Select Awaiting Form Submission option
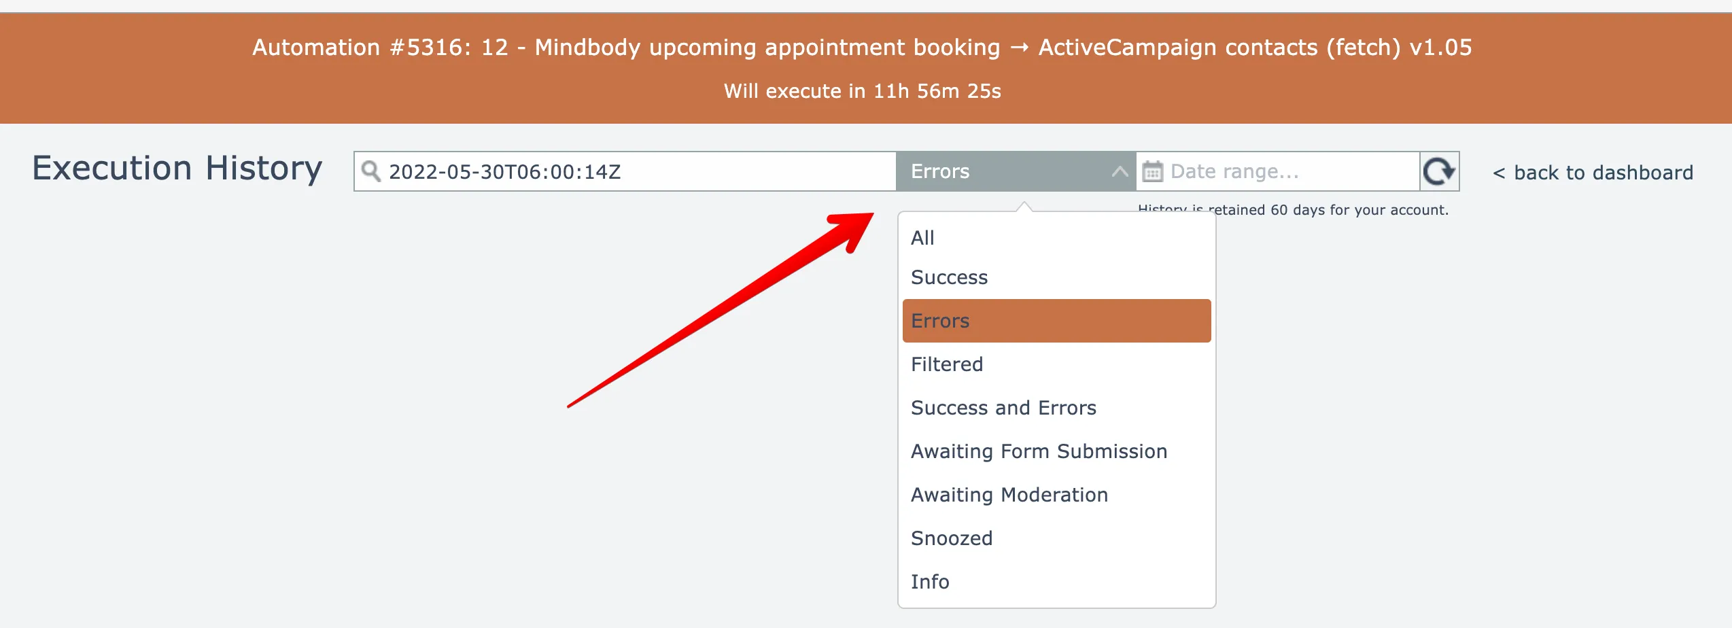 pyautogui.click(x=1039, y=451)
